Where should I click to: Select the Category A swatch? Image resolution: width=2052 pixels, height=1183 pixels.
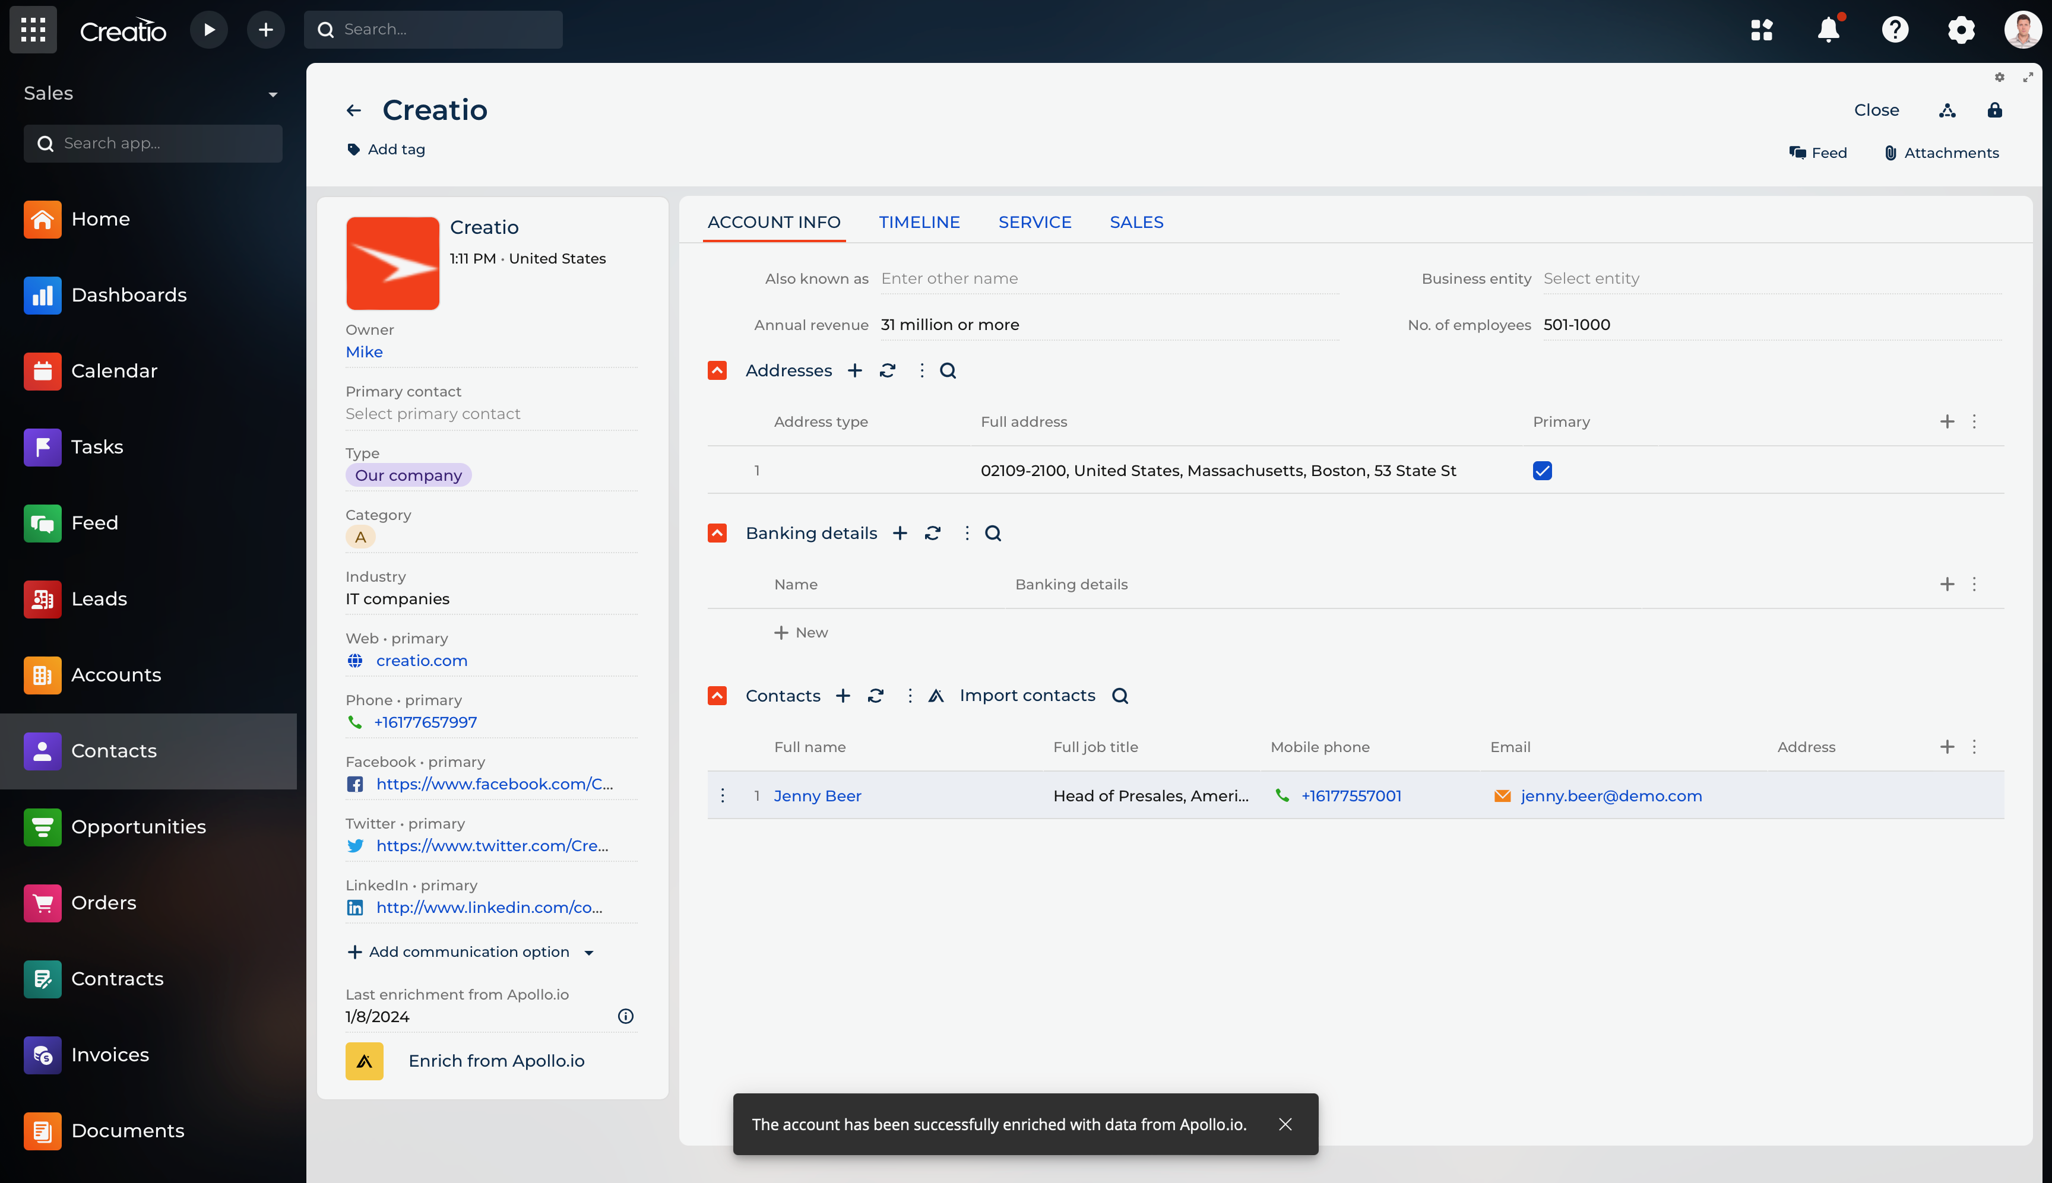tap(360, 536)
